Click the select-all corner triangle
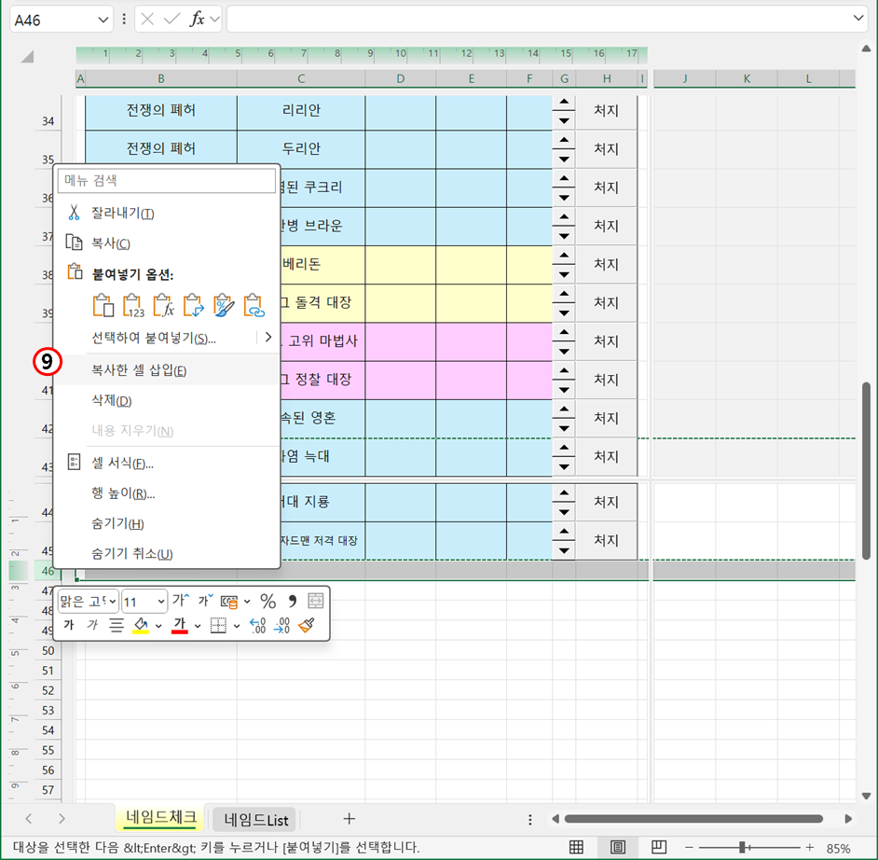878x860 pixels. pyautogui.click(x=27, y=56)
